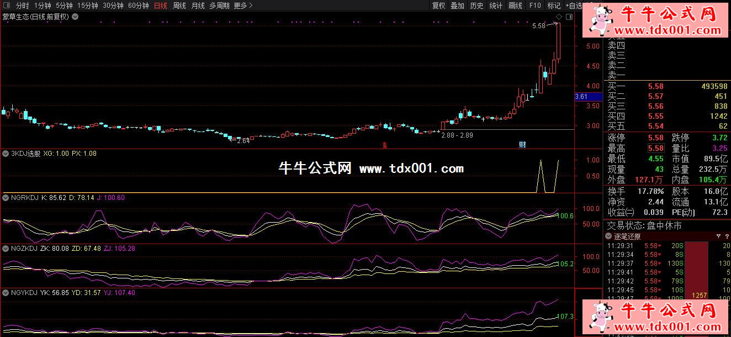Screen dimensions: 731x337
Task: Click the 2.88 - 2.89 gap label
Action: tap(456, 135)
